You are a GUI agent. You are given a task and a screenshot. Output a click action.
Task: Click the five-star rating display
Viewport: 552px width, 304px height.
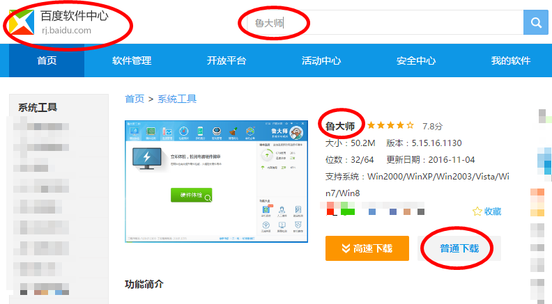390,125
